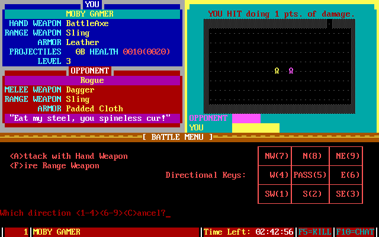The width and height of the screenshot is (379, 237).
Task: Click the yellow player character on the battlefield
Action: [277, 71]
